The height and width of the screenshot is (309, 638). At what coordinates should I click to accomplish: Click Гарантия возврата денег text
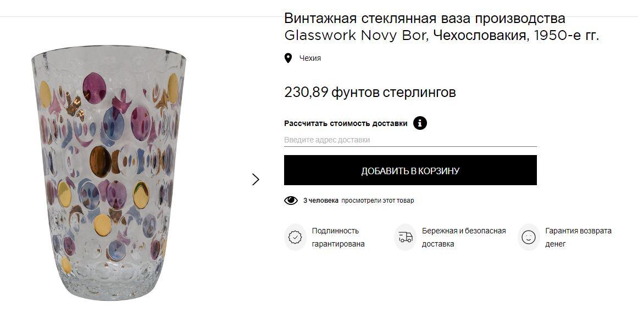tap(578, 237)
